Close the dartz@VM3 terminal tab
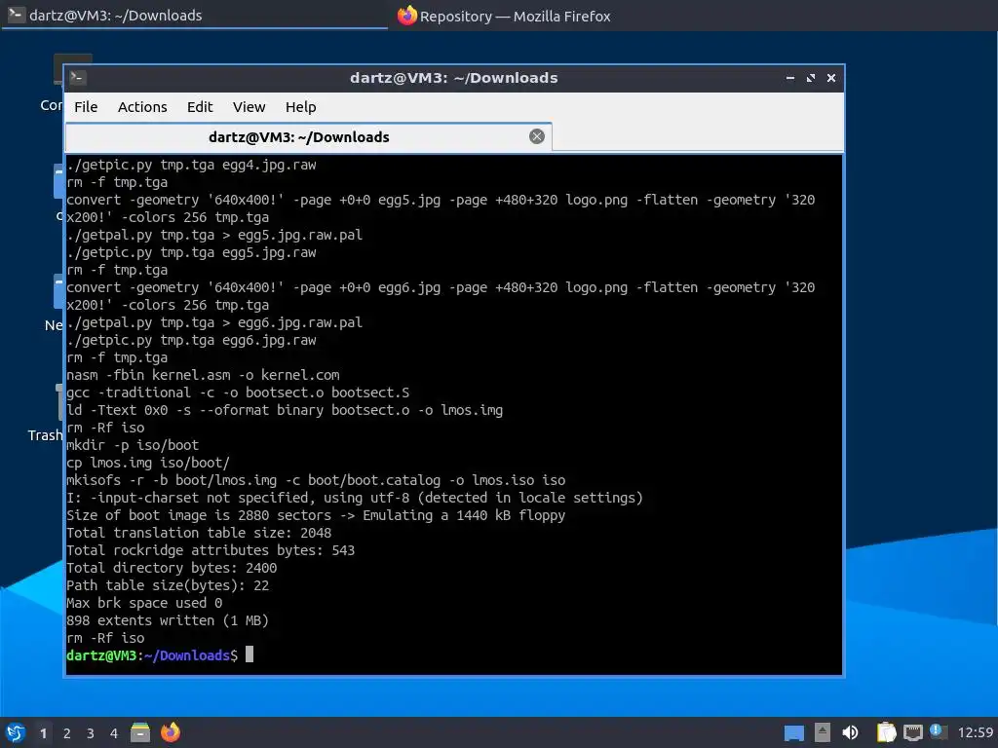The image size is (998, 748). point(537,136)
